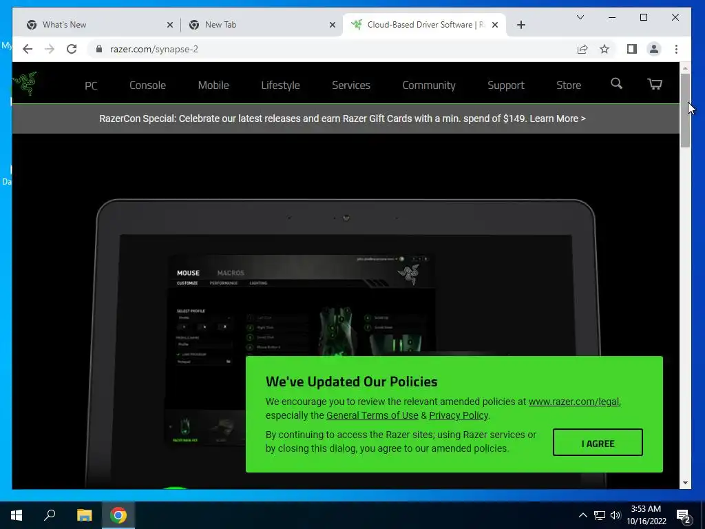This screenshot has width=705, height=529.
Task: Click the scrollbar up arrow
Action: (x=685, y=68)
